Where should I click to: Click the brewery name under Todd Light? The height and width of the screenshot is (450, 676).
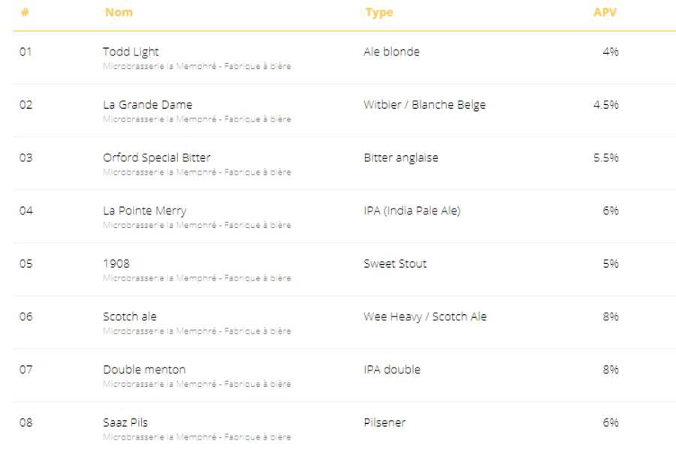[197, 66]
